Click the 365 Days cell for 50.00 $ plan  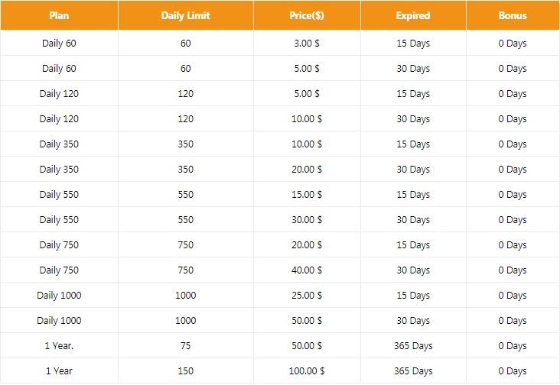[x=413, y=346]
